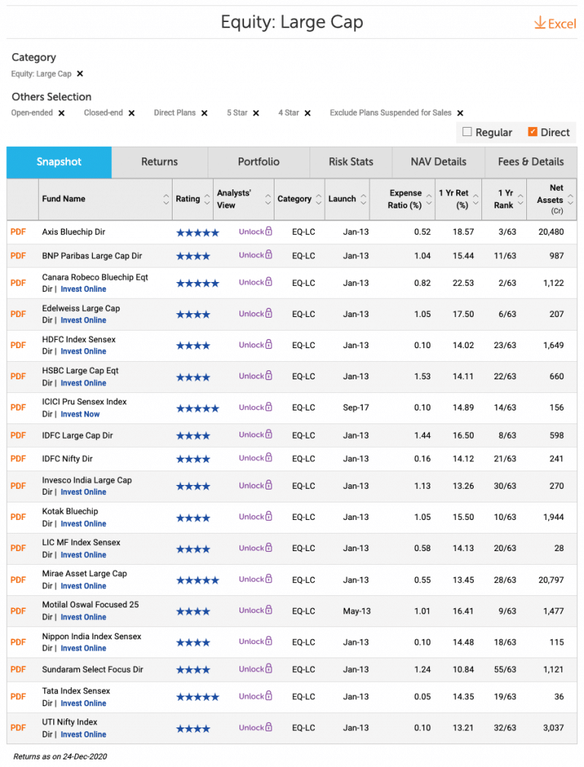Viewport: 584px width, 767px height.
Task: Unlock analysts' view for HDFC Index Sensex
Action: [x=255, y=345]
